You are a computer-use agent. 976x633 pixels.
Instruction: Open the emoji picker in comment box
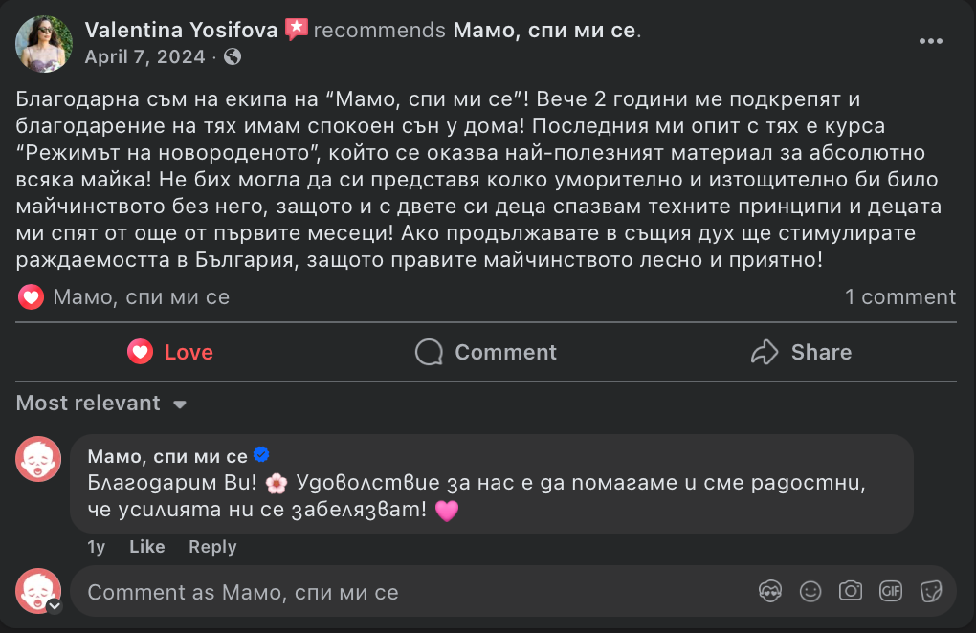(x=810, y=591)
